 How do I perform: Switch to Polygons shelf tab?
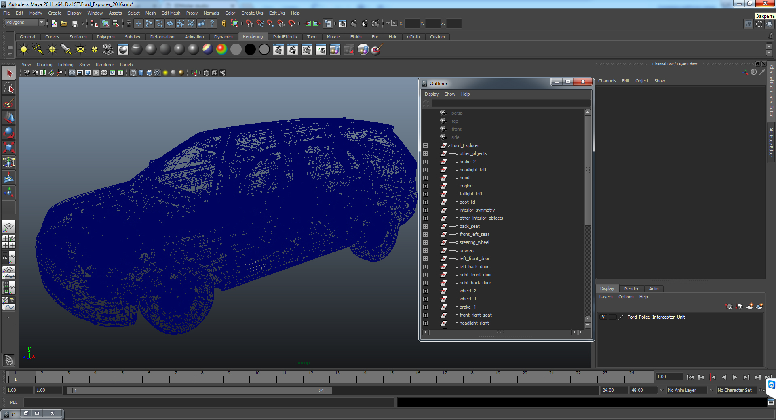tap(105, 37)
